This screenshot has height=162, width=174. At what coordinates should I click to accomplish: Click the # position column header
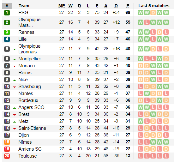pos(7,6)
